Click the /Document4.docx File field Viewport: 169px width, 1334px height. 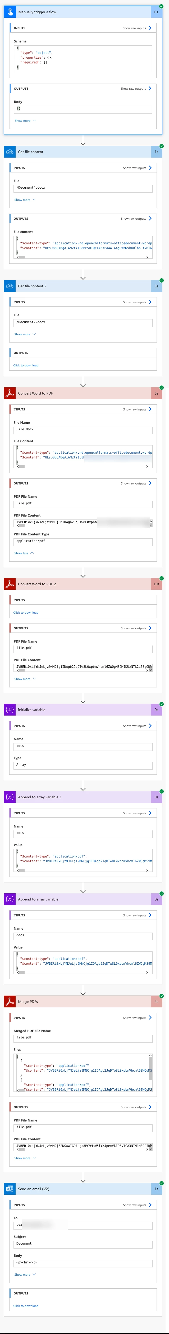pos(83,188)
